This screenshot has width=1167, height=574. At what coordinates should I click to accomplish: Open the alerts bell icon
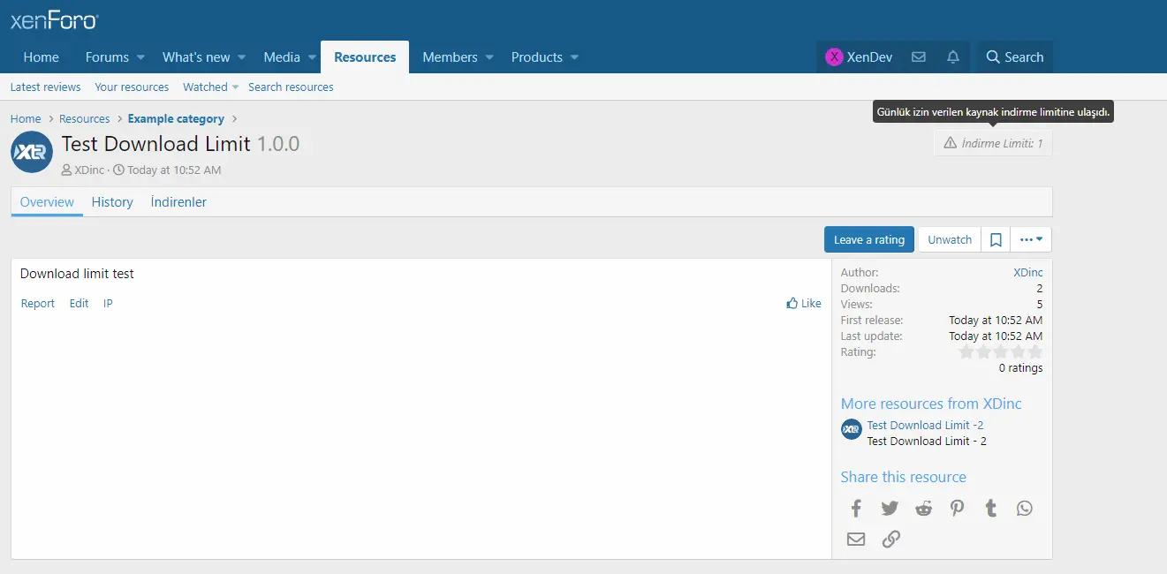click(953, 57)
